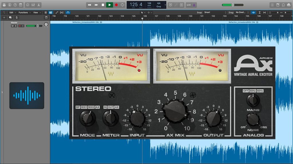Open the Mixer from the control bar
The width and height of the screenshot is (293, 164).
pos(33,5)
